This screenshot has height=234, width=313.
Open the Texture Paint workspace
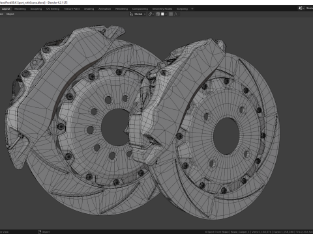coord(72,9)
